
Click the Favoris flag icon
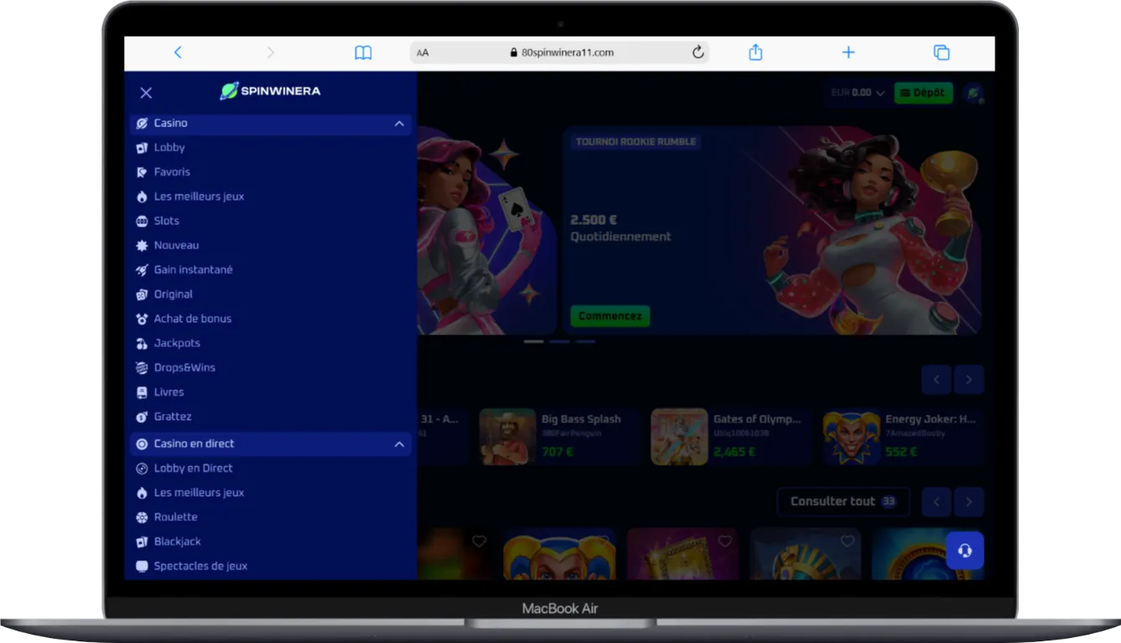pyautogui.click(x=141, y=172)
